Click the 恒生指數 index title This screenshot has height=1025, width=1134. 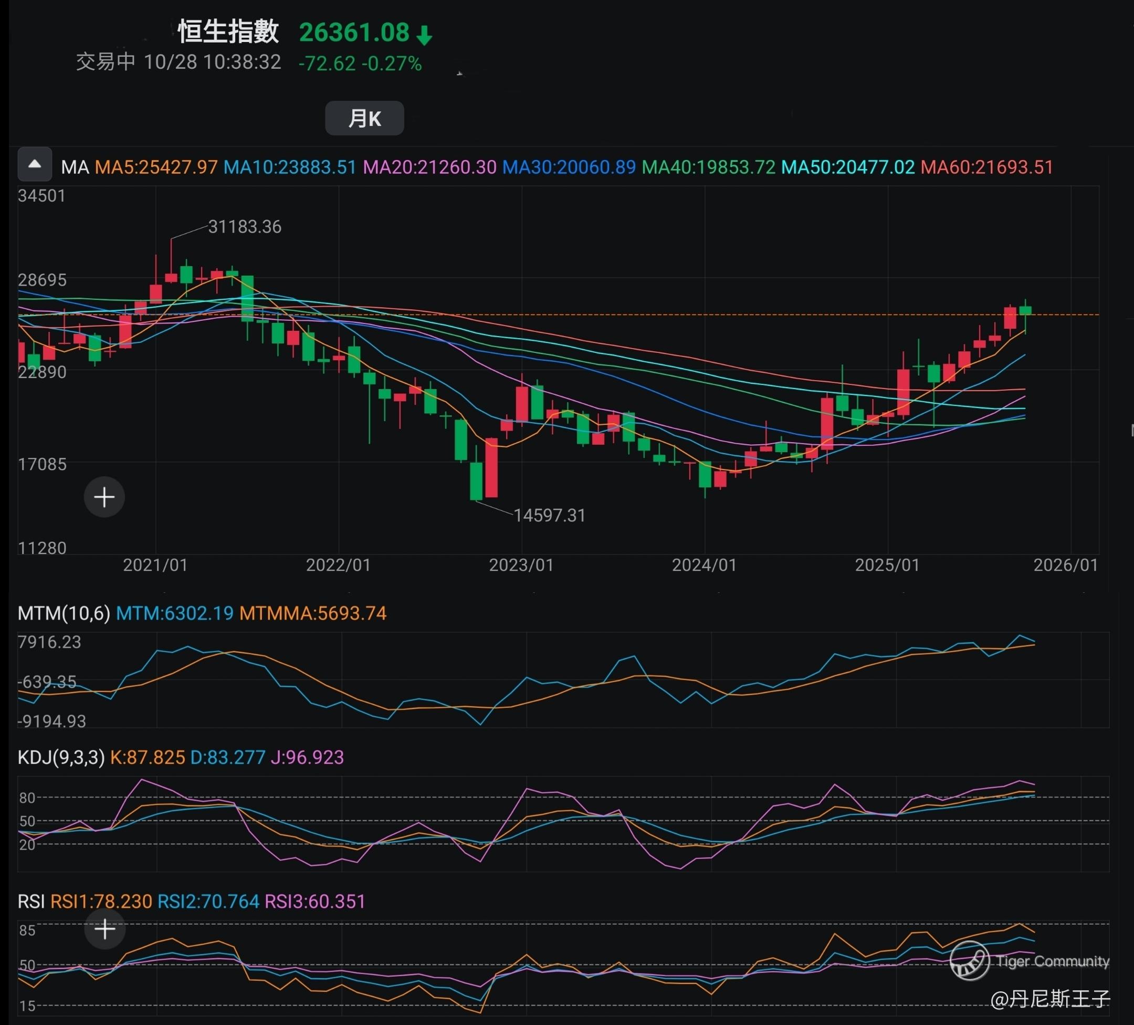[x=228, y=32]
